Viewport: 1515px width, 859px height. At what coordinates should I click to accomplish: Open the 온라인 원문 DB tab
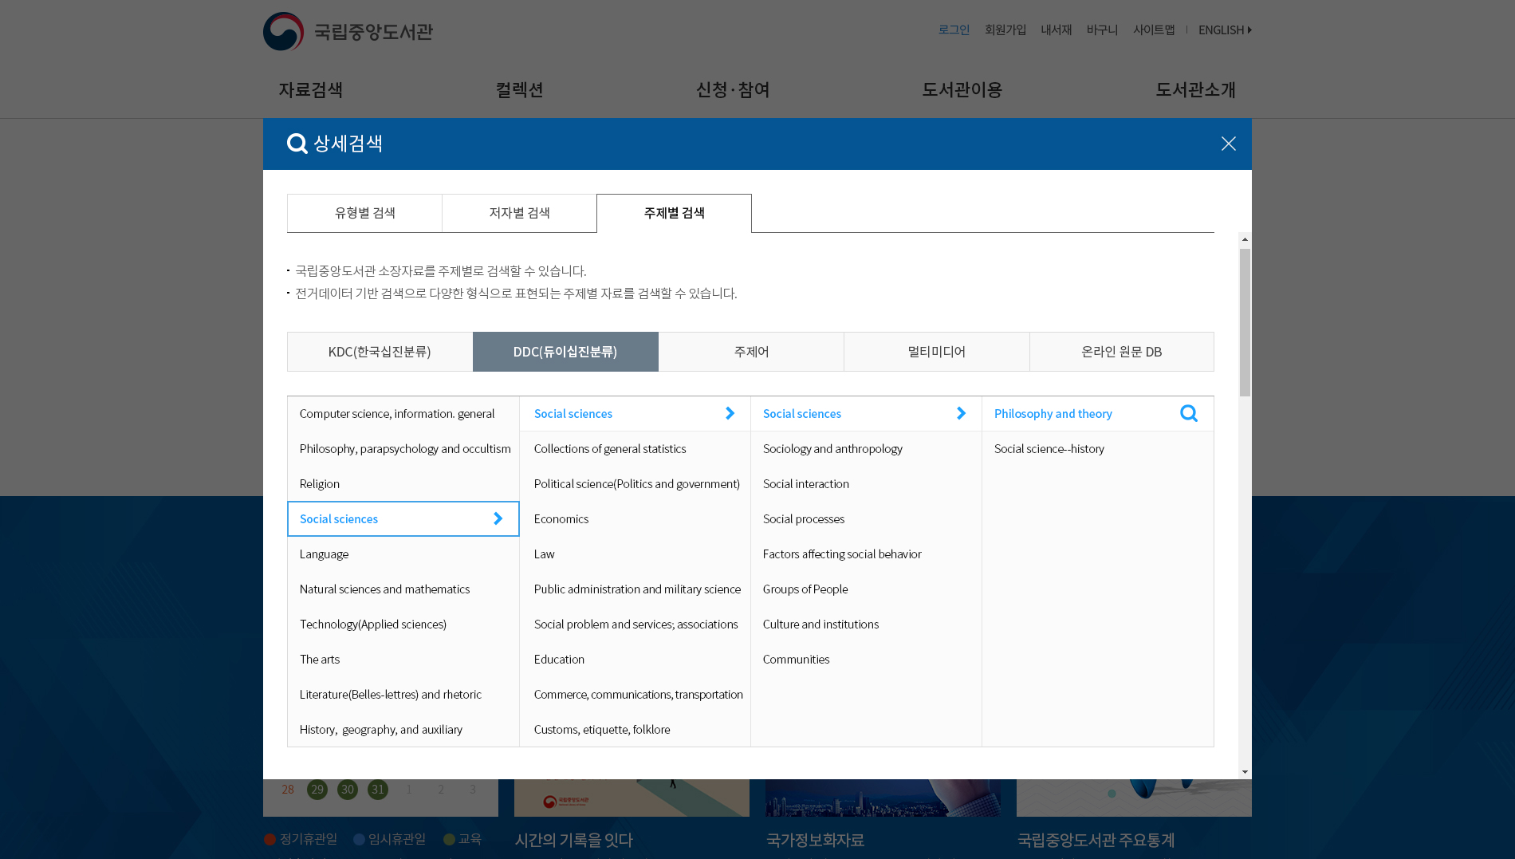(1121, 352)
